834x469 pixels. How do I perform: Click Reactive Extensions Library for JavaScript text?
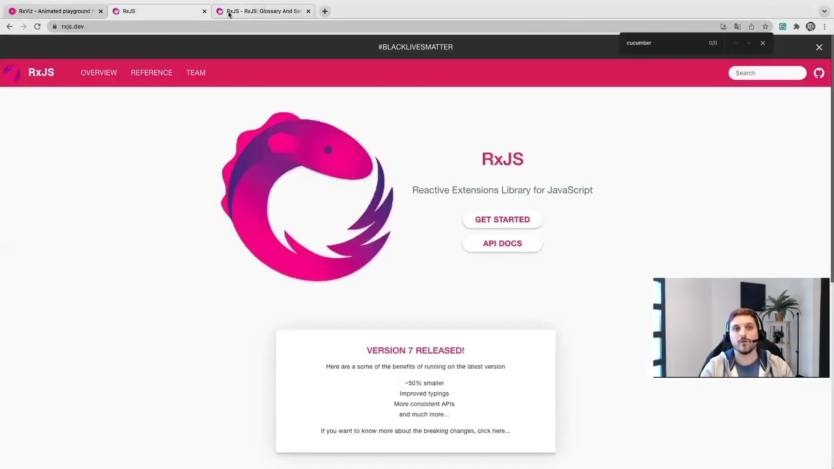coord(502,190)
